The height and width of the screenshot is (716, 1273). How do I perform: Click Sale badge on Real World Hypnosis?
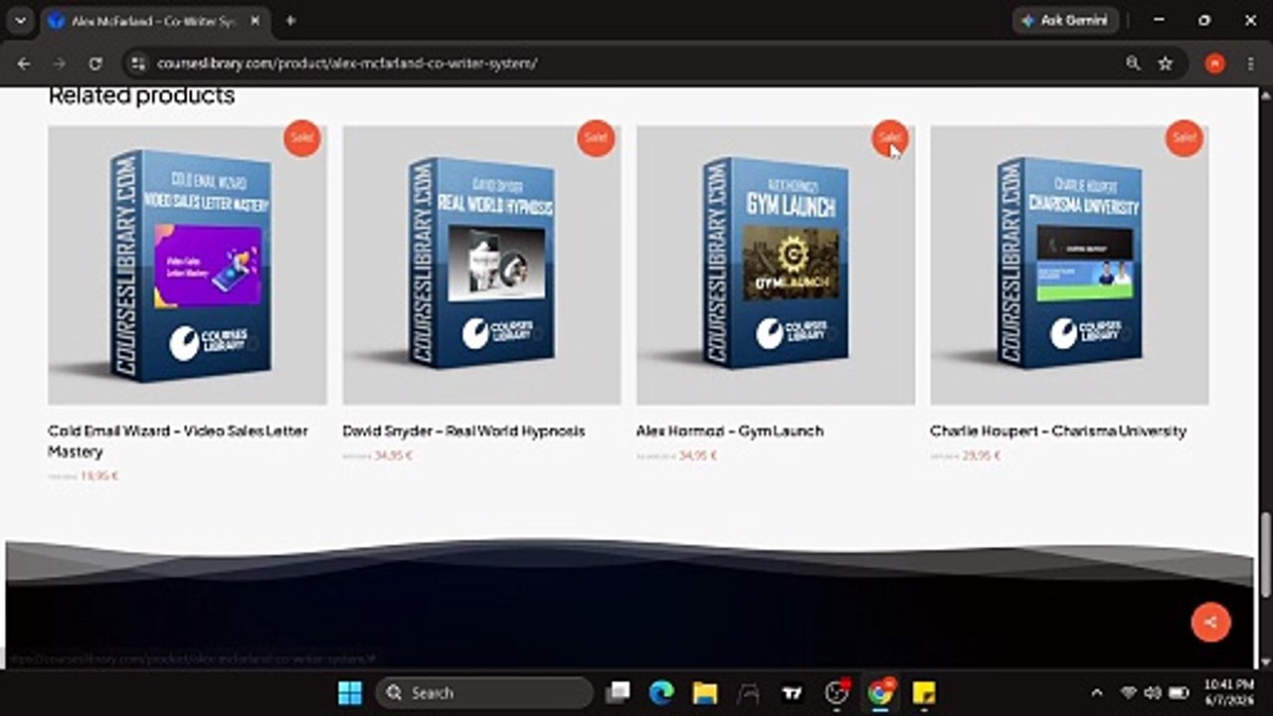(596, 138)
